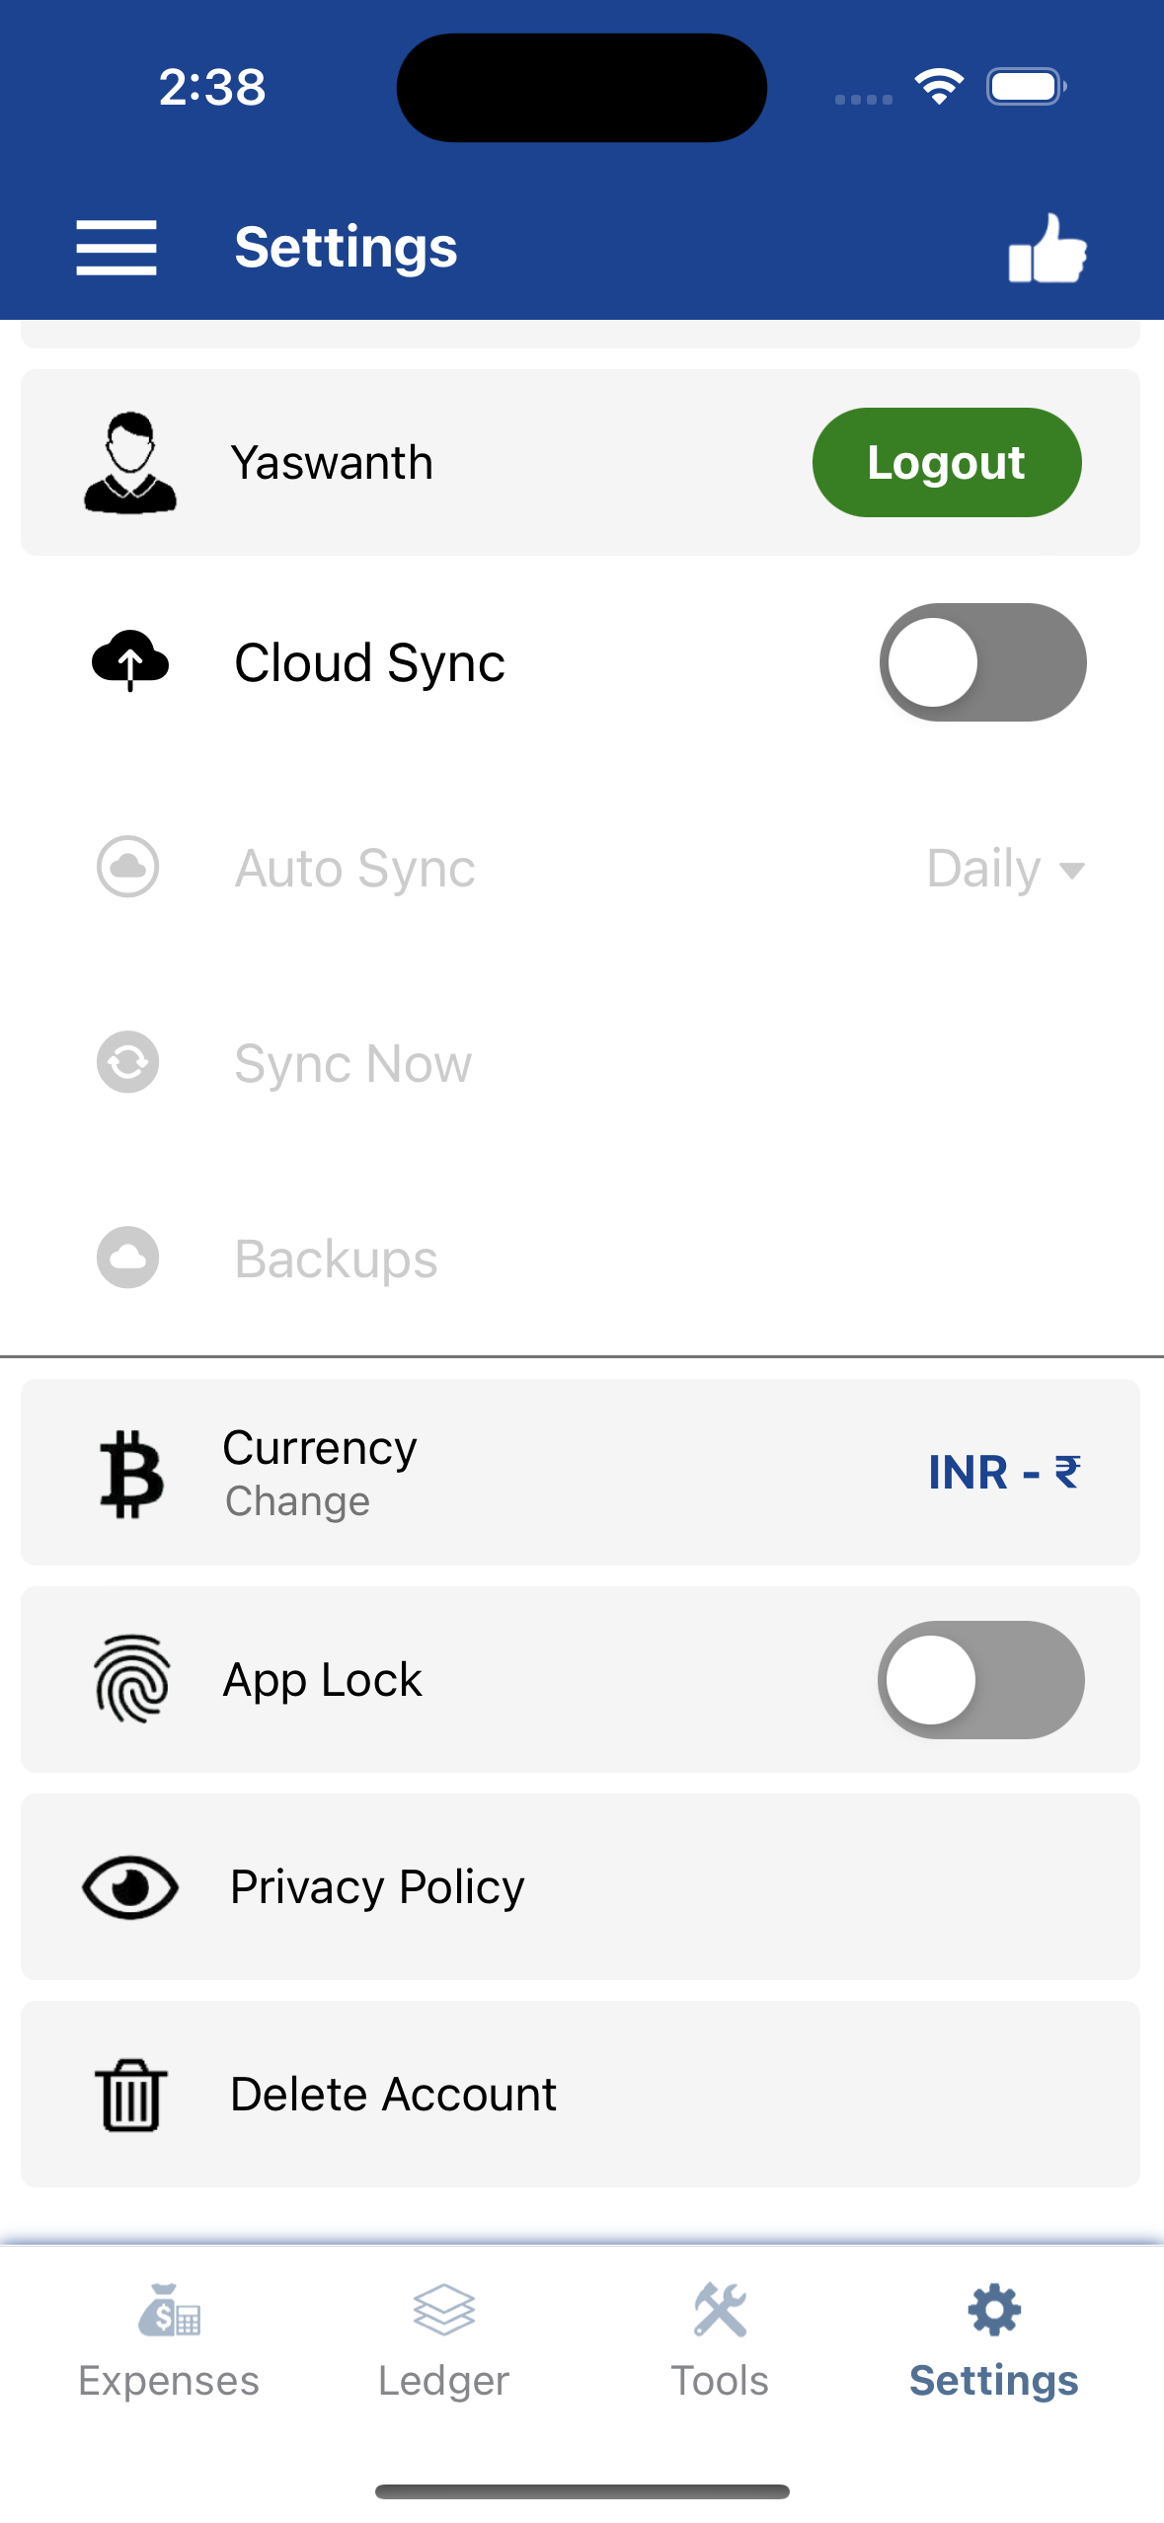Select the Delete Account row
This screenshot has height=2523, width=1164.
(581, 2095)
